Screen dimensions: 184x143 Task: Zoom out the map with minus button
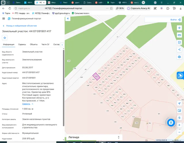[x=179, y=132]
